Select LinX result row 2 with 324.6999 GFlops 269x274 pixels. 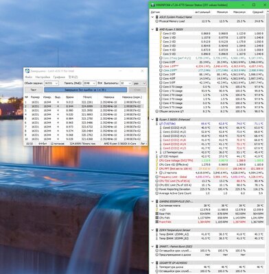84,106
